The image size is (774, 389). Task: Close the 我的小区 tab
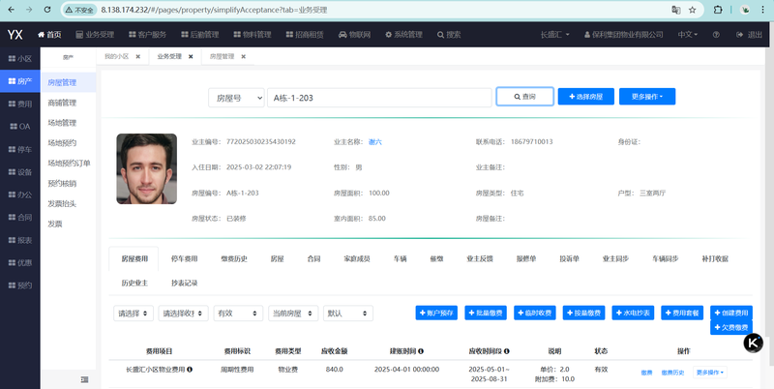tap(137, 57)
